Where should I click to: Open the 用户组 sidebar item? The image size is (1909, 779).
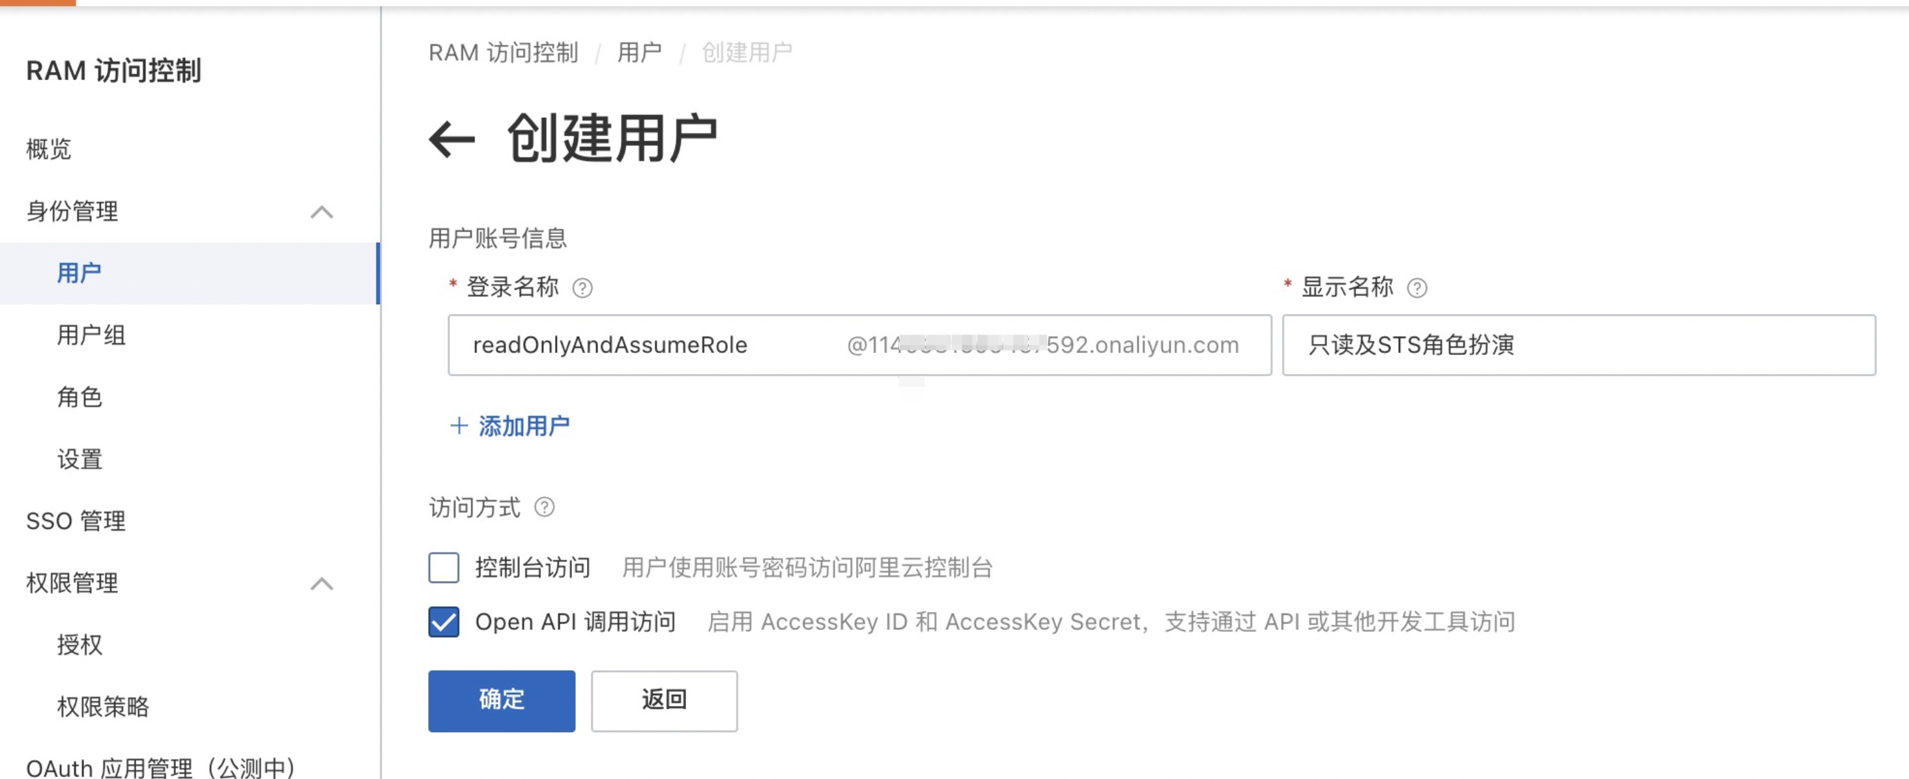[x=91, y=335]
